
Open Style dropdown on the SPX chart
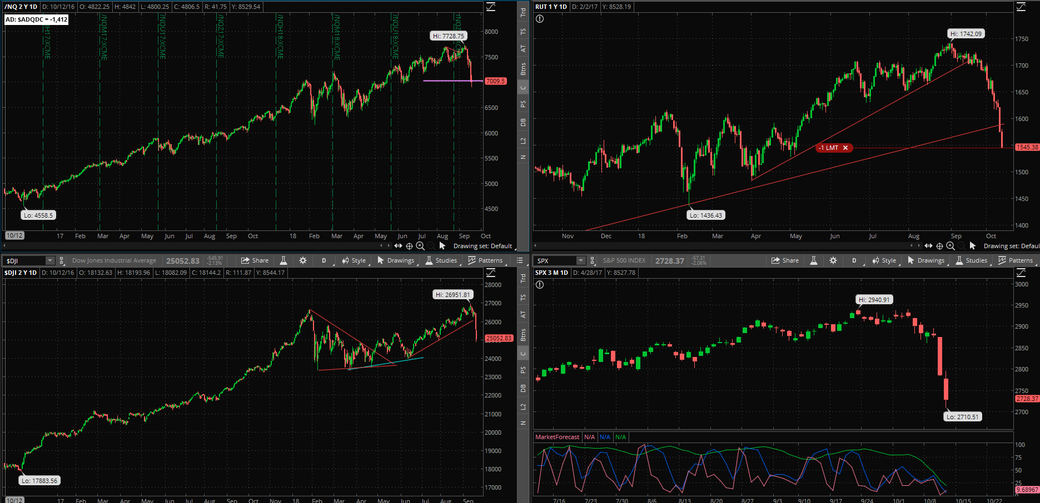point(884,260)
